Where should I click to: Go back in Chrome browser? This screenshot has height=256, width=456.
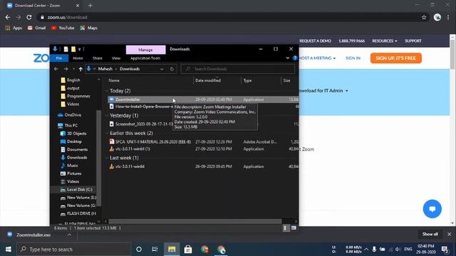point(8,17)
